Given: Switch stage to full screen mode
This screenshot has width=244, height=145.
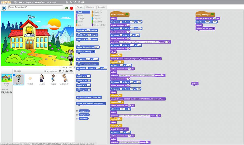Looking at the screenshot, I should coord(4,8).
